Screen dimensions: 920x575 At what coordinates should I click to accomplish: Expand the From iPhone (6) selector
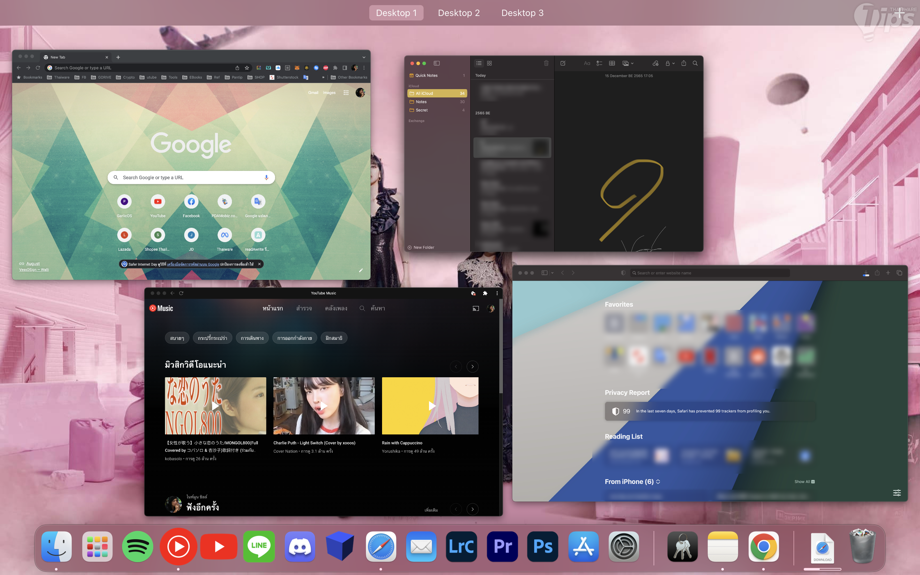[658, 481]
